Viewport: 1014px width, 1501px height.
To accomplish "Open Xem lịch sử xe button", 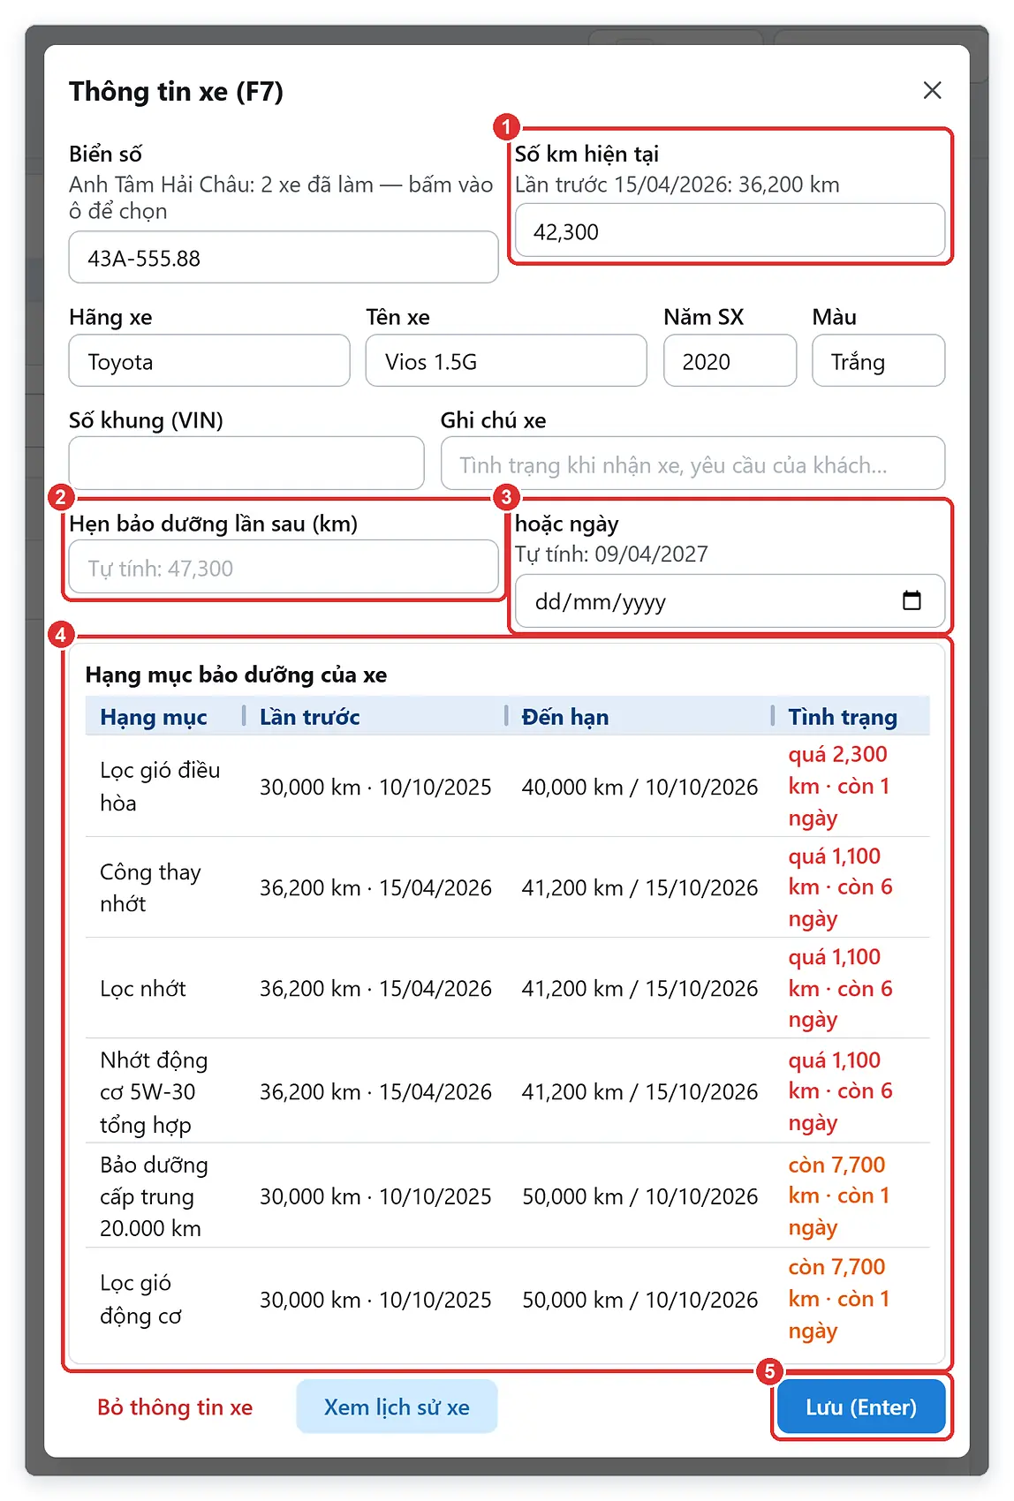I will pyautogui.click(x=397, y=1407).
